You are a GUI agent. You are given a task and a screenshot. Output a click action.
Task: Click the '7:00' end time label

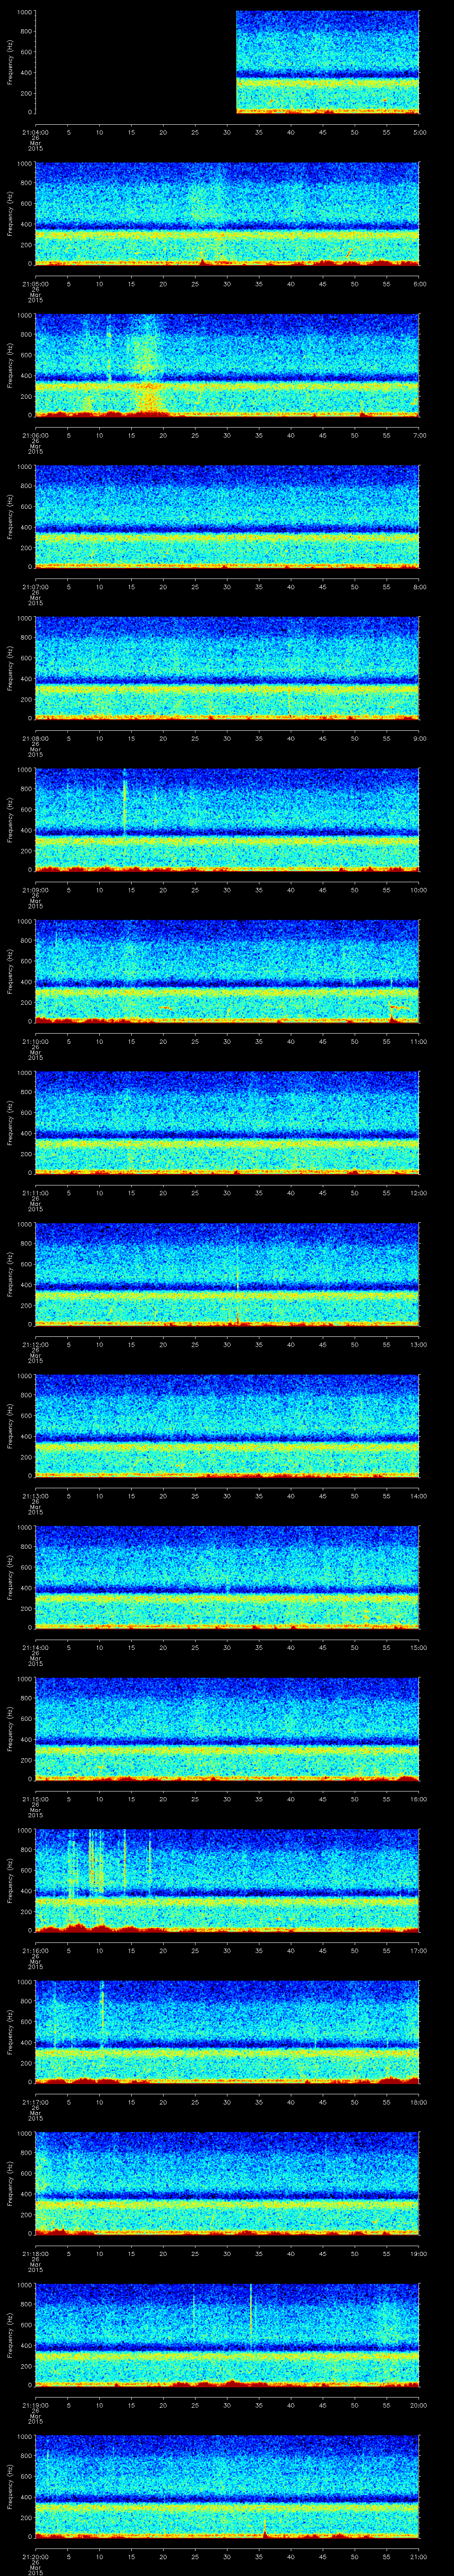coord(420,434)
